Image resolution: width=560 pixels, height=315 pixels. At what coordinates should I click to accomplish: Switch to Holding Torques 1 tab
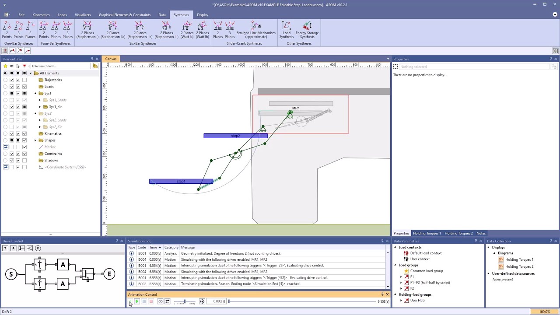coord(427,233)
